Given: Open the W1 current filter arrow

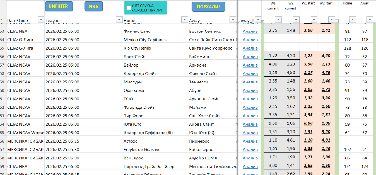Looking at the screenshot, I should (278, 20).
